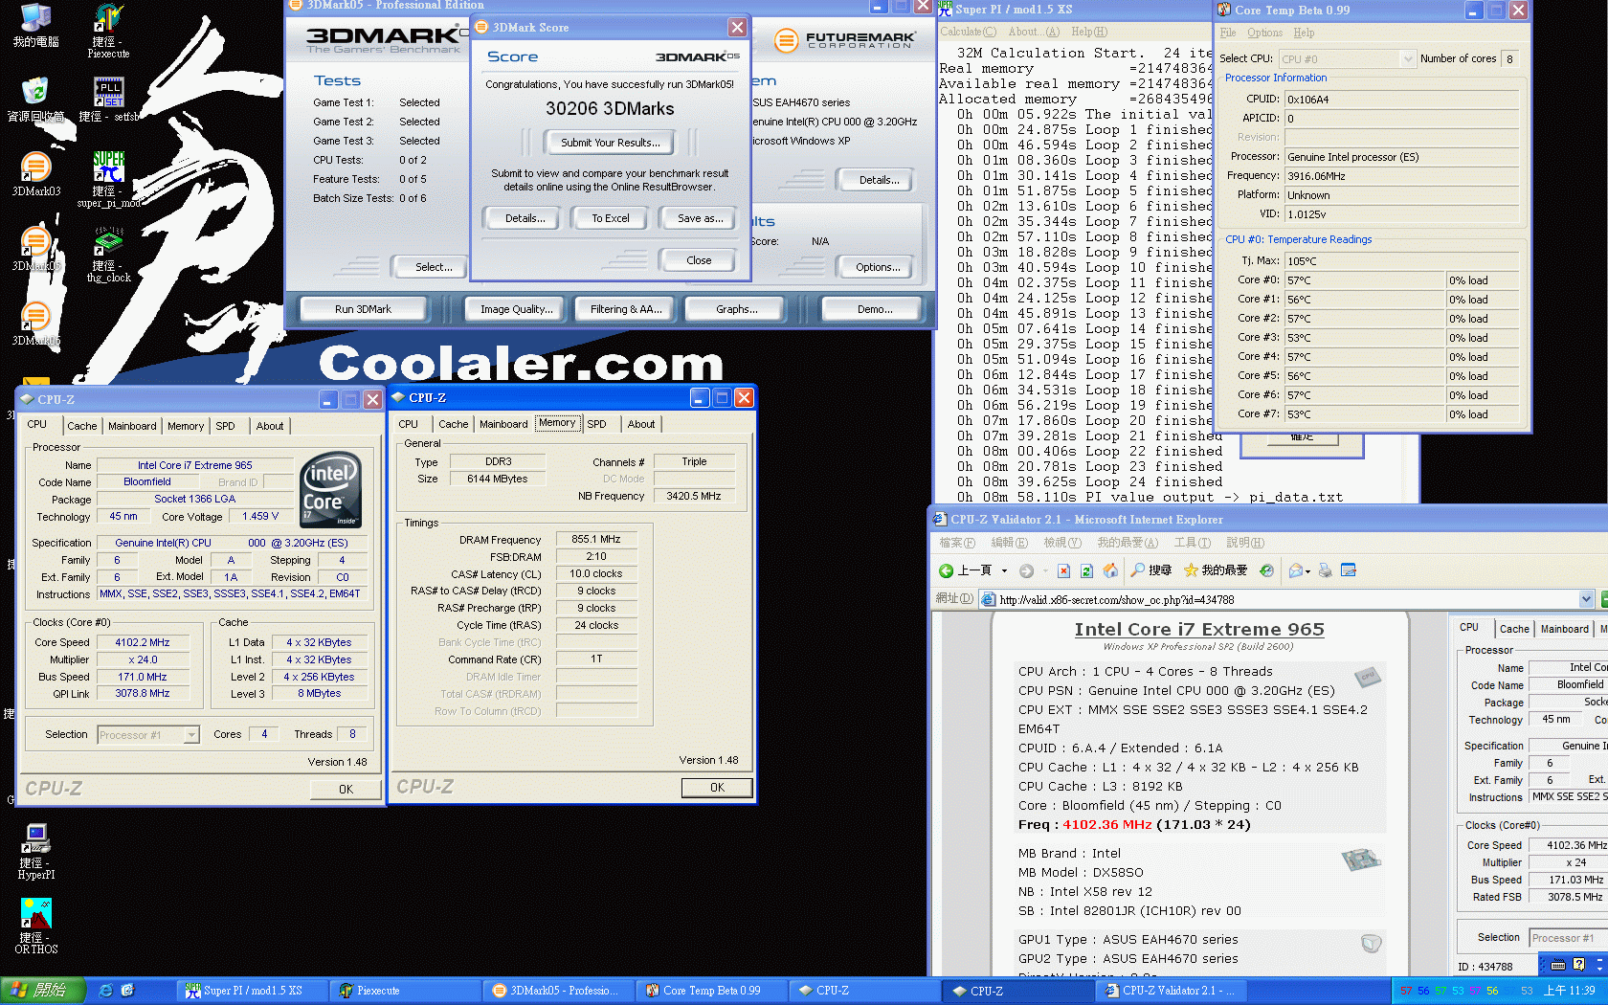The image size is (1608, 1005).
Task: Click To Excel in 3DMark Score
Action: pyautogui.click(x=610, y=218)
